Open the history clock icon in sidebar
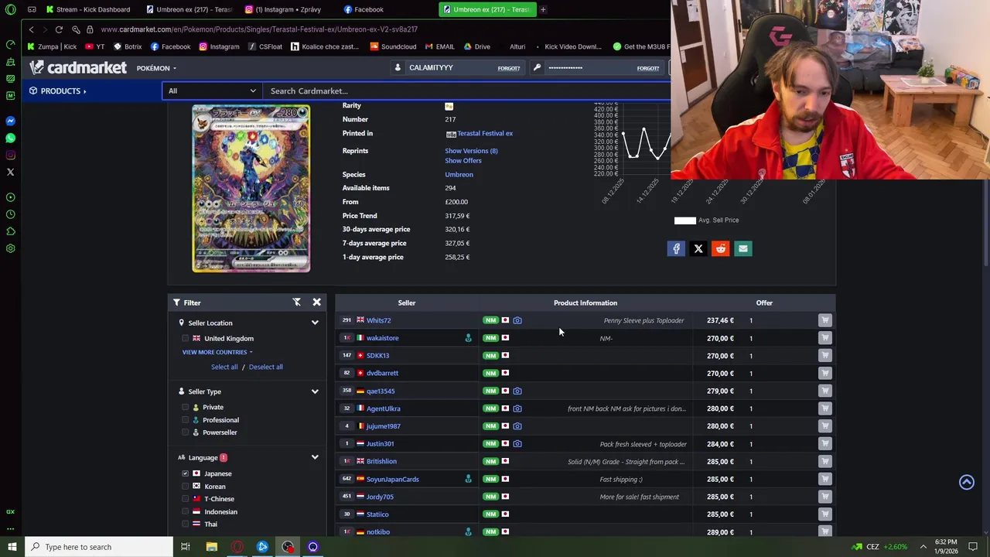The height and width of the screenshot is (557, 990). point(10,214)
